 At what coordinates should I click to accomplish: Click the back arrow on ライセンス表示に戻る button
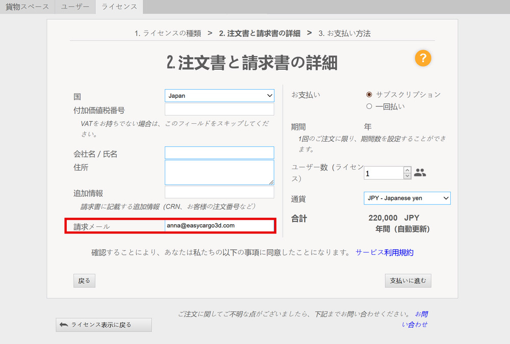[x=64, y=325]
